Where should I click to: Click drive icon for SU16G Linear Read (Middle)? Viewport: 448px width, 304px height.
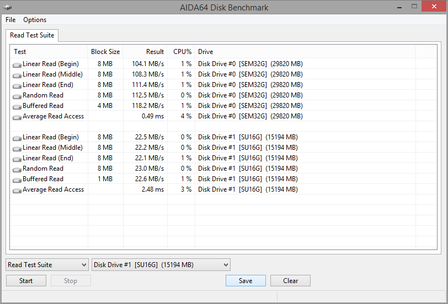pyautogui.click(x=17, y=149)
